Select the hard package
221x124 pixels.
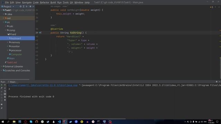point(13,34)
